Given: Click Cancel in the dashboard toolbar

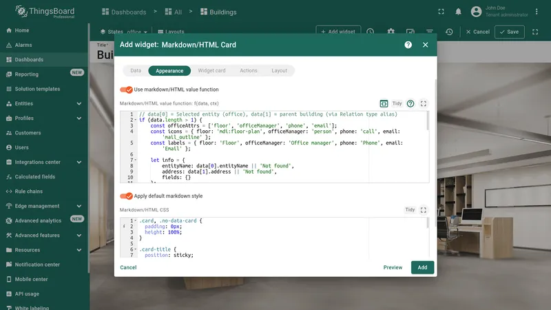Looking at the screenshot, I should coord(477,32).
